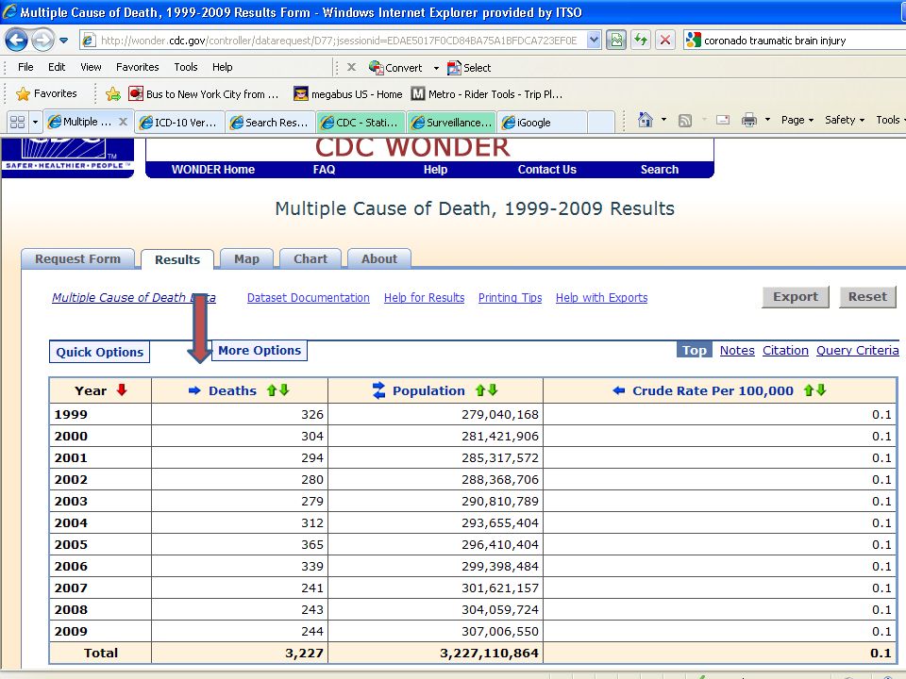Close the Convert toolbar with its gray X
The width and height of the screenshot is (906, 679).
(351, 67)
